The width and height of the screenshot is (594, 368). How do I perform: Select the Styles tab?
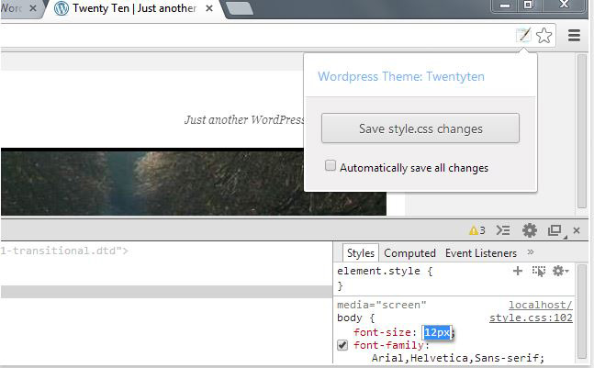[x=360, y=253]
